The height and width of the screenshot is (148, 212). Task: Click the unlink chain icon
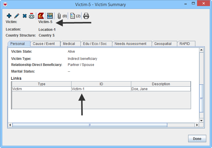click(x=32, y=16)
